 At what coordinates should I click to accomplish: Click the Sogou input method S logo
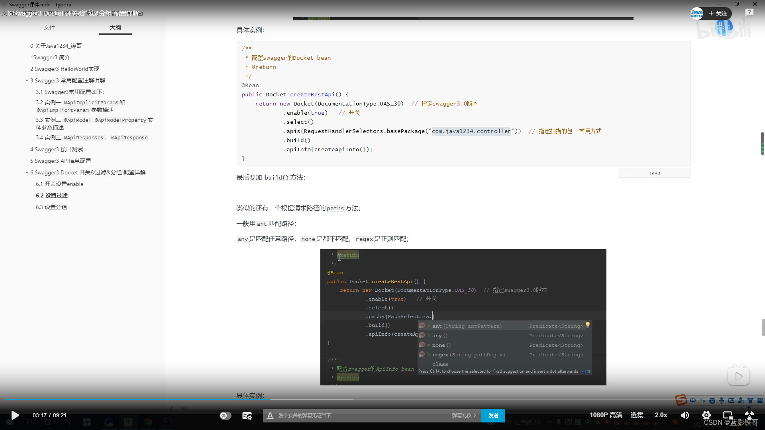[x=681, y=400]
